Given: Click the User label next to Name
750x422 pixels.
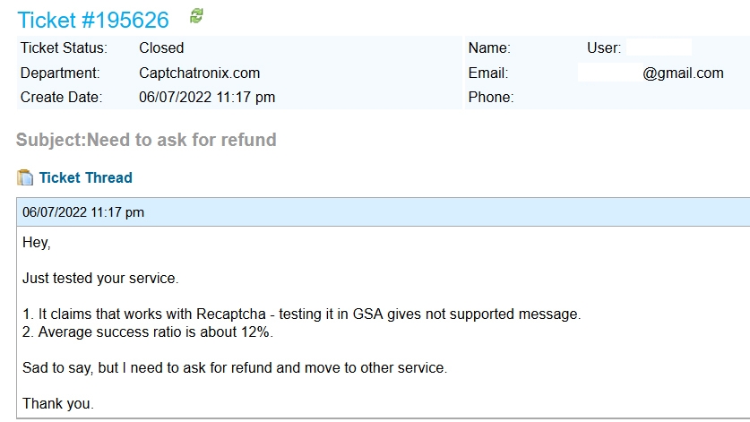Looking at the screenshot, I should (604, 47).
